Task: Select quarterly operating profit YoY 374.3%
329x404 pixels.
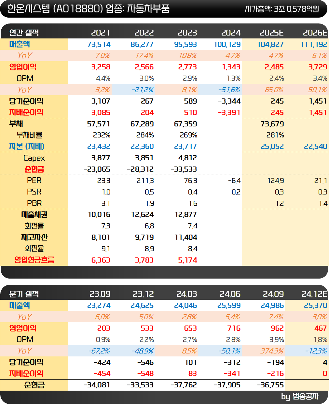Action: point(272,351)
